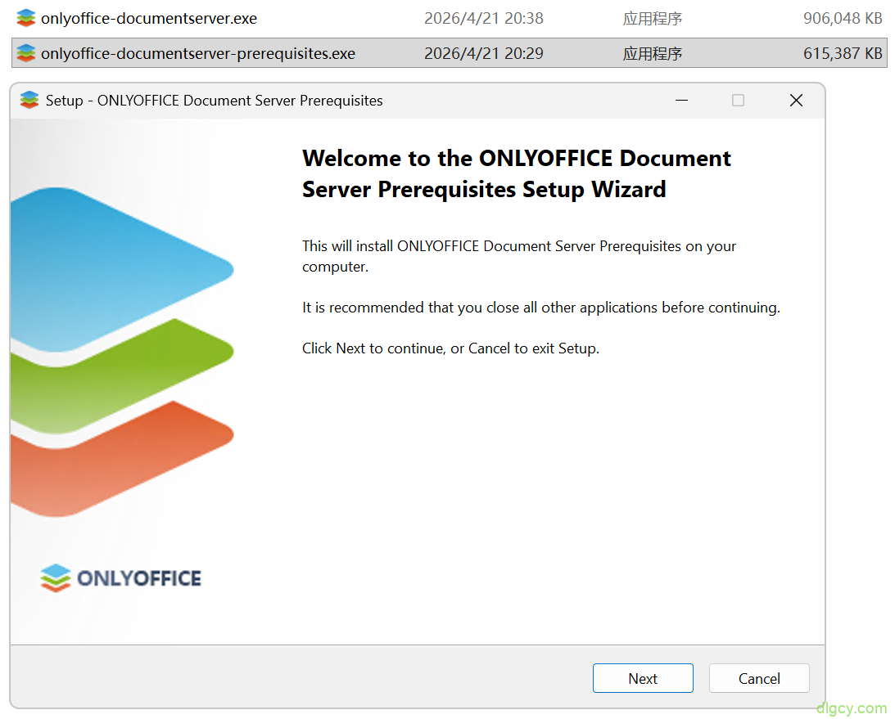Click the size 906,048 KB

click(843, 18)
